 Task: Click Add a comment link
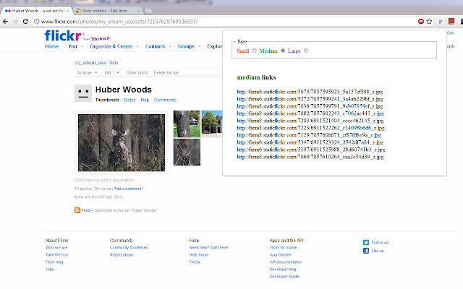pyautogui.click(x=129, y=189)
